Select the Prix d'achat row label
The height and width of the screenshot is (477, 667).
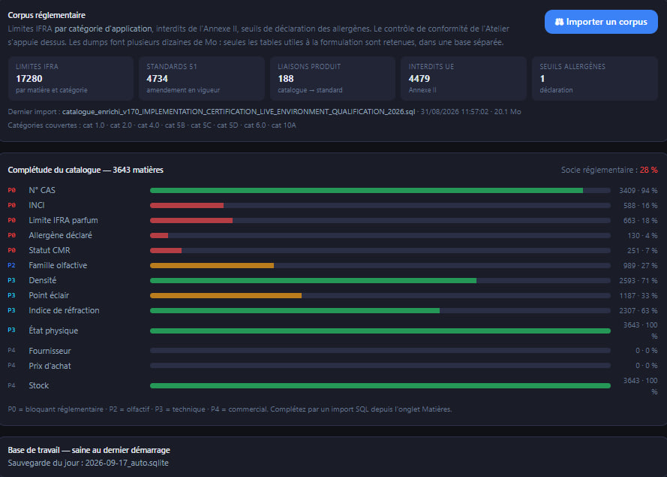tap(50, 366)
